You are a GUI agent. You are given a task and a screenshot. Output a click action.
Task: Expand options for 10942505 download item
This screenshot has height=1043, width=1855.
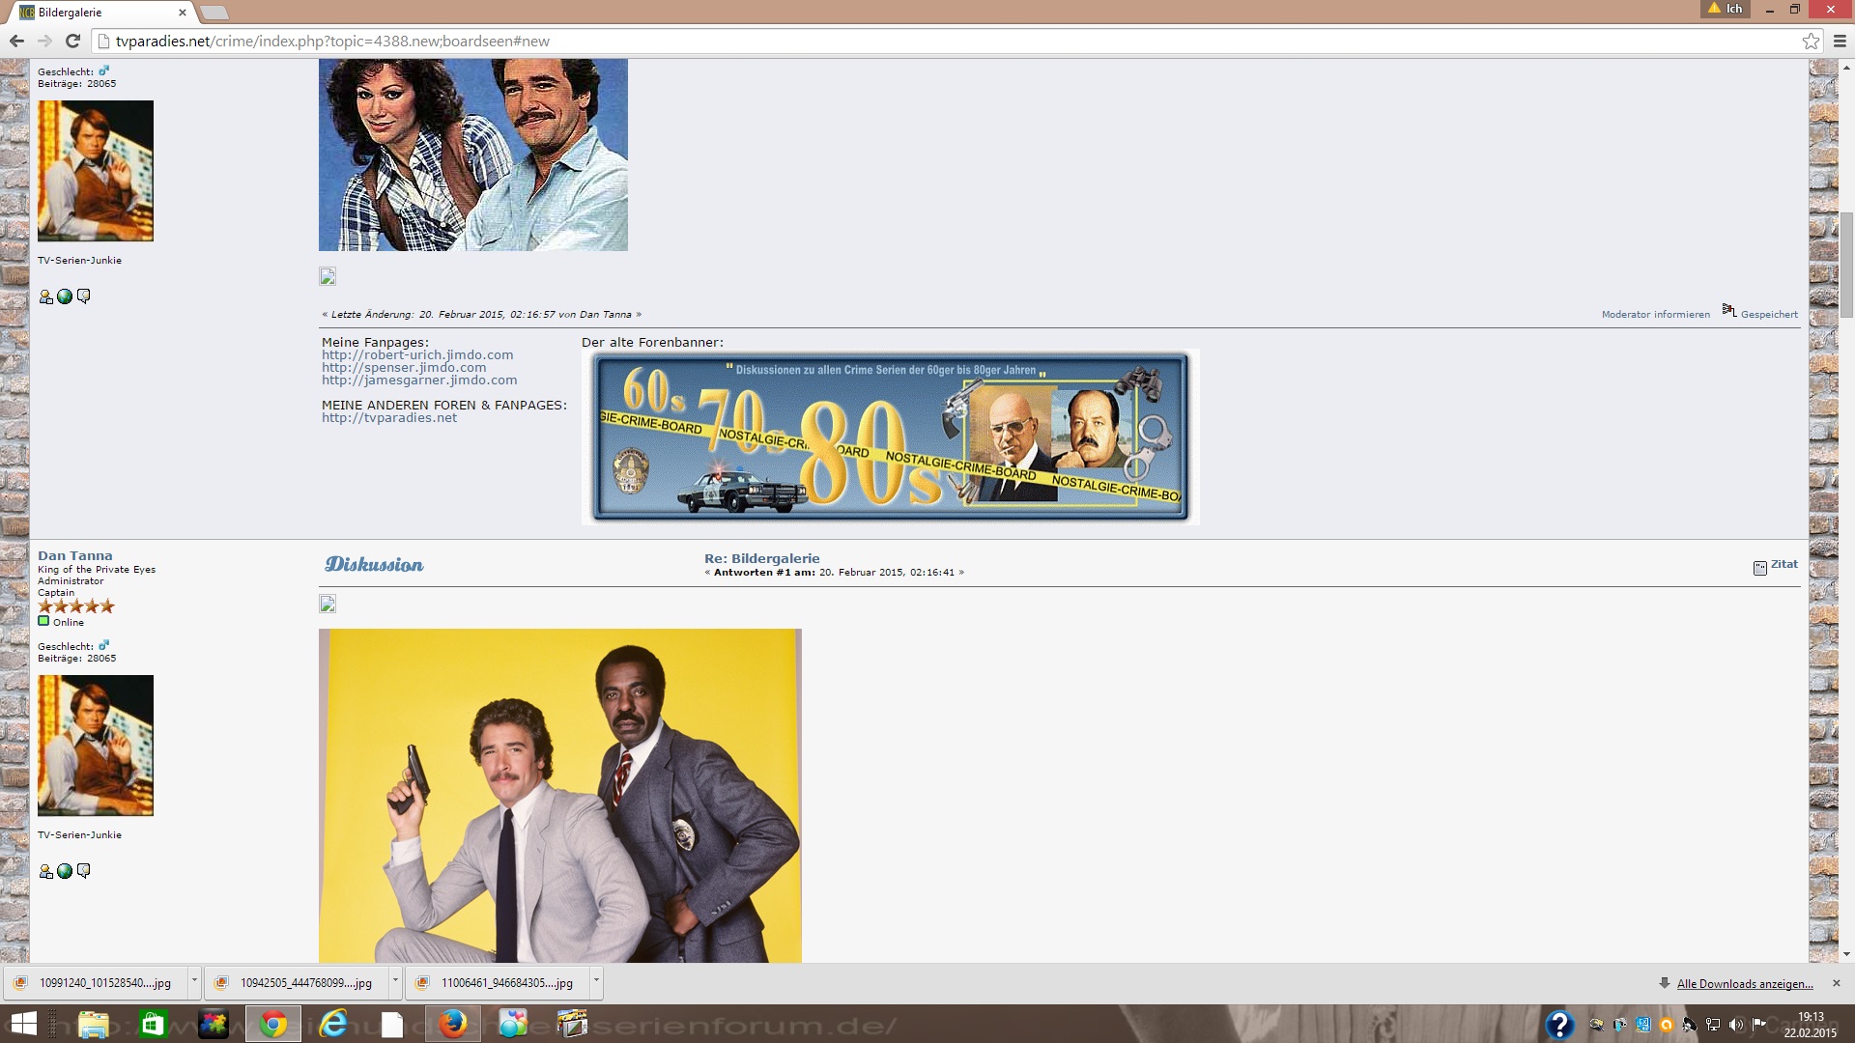[x=395, y=982]
